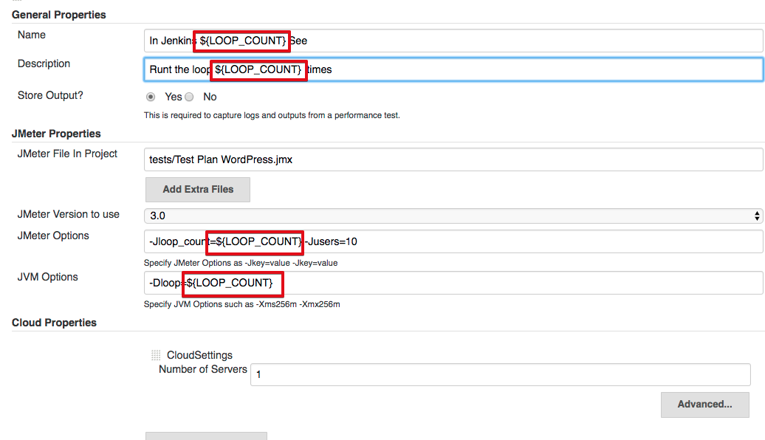
Task: Click the Name input field
Action: tap(453, 41)
